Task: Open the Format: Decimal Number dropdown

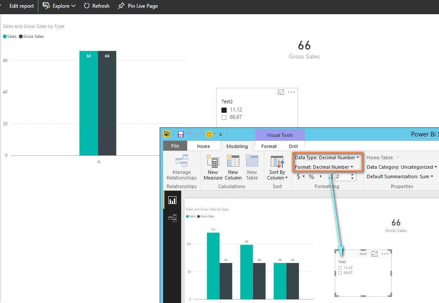Action: 324,167
